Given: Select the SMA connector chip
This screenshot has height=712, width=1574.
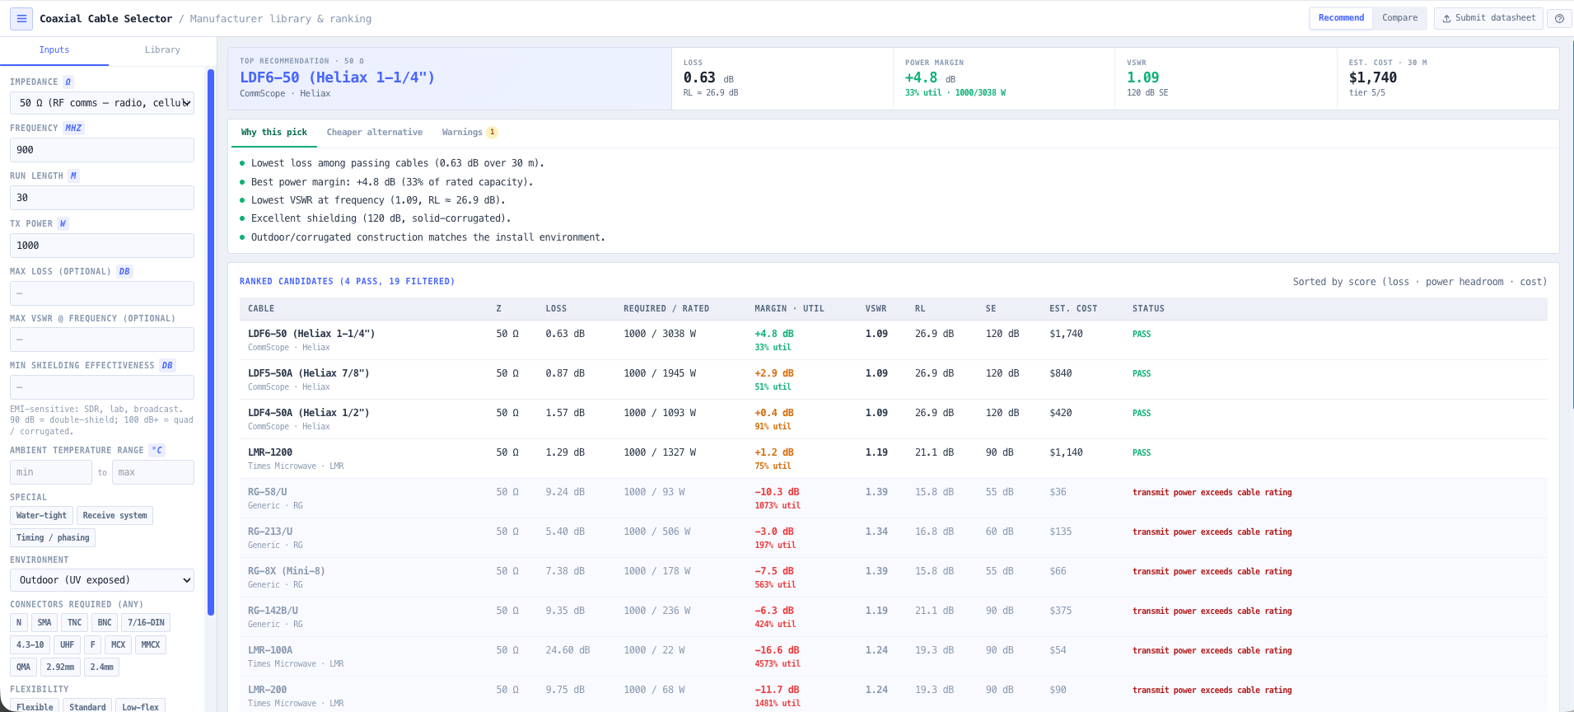Looking at the screenshot, I should point(44,623).
